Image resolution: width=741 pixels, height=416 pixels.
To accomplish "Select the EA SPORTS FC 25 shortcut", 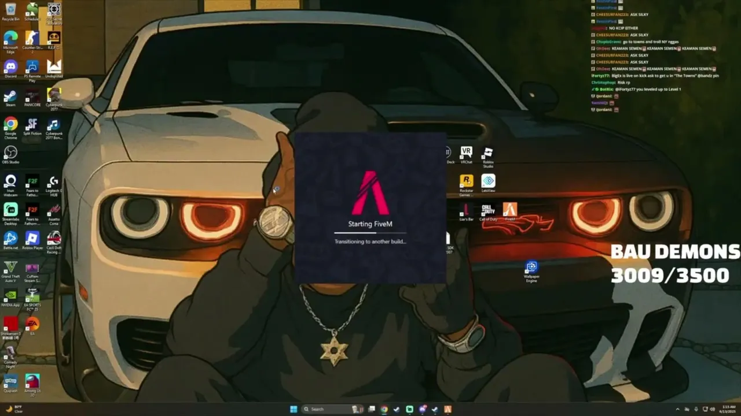I will click(x=32, y=298).
